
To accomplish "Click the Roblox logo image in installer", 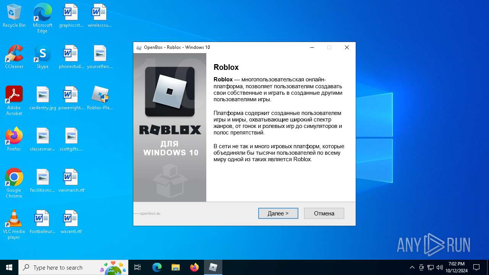I will (170, 92).
